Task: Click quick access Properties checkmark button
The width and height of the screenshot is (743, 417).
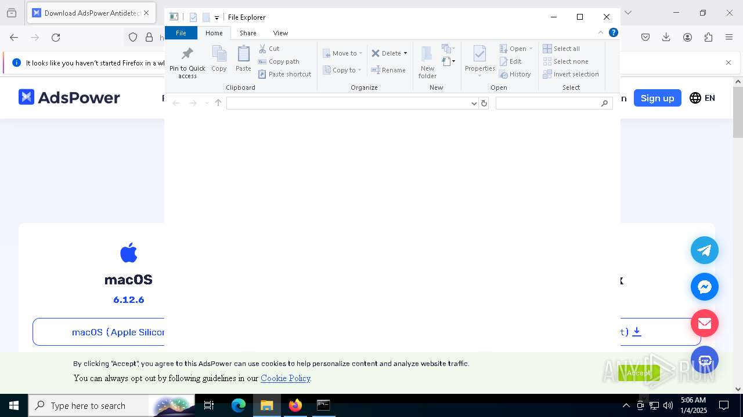Action: 193,17
